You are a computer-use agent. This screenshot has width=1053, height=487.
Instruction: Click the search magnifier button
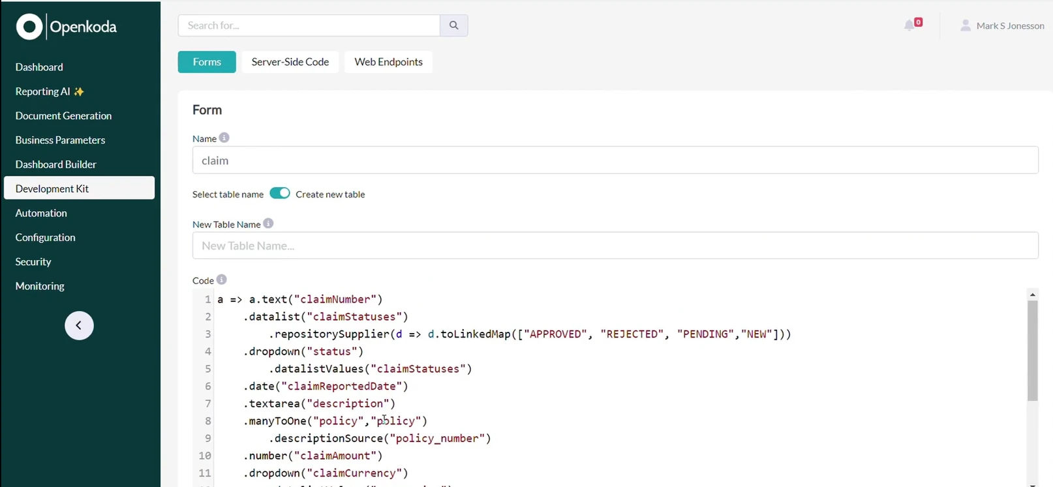(454, 25)
